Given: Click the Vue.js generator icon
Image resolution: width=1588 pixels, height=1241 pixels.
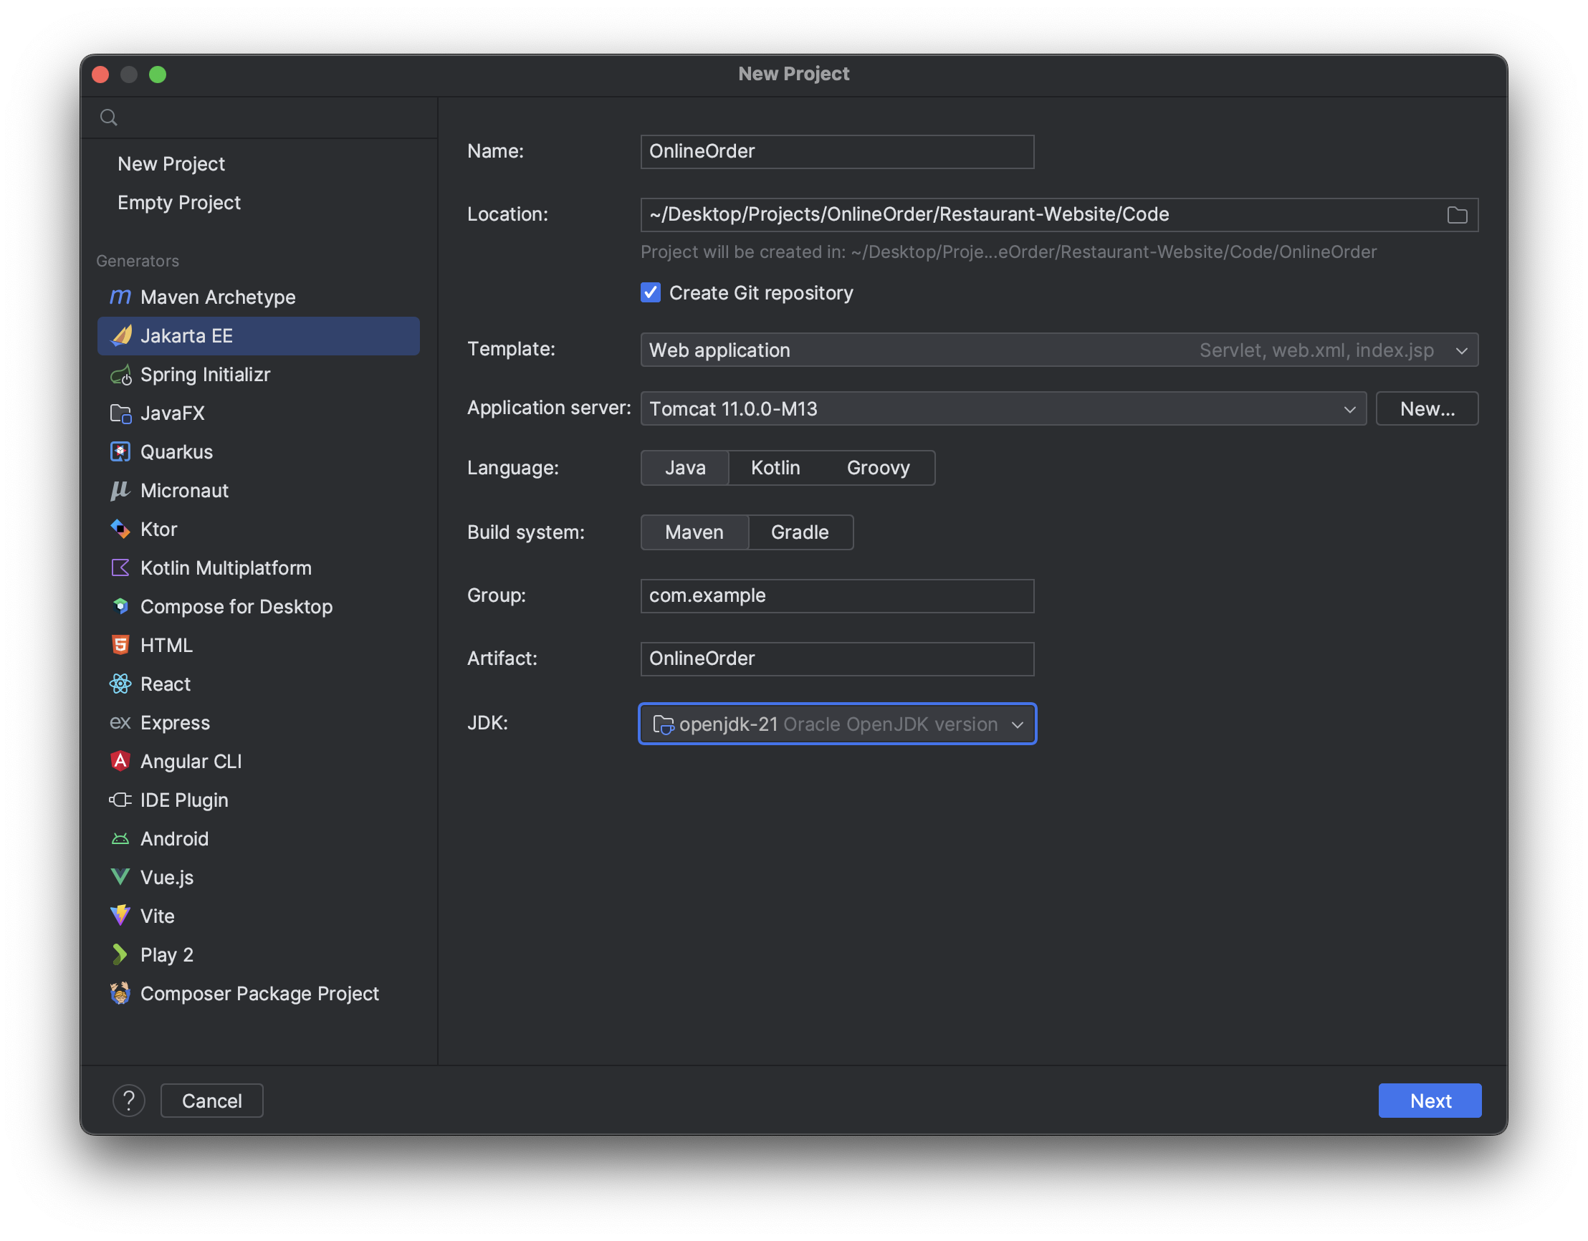Looking at the screenshot, I should (120, 877).
